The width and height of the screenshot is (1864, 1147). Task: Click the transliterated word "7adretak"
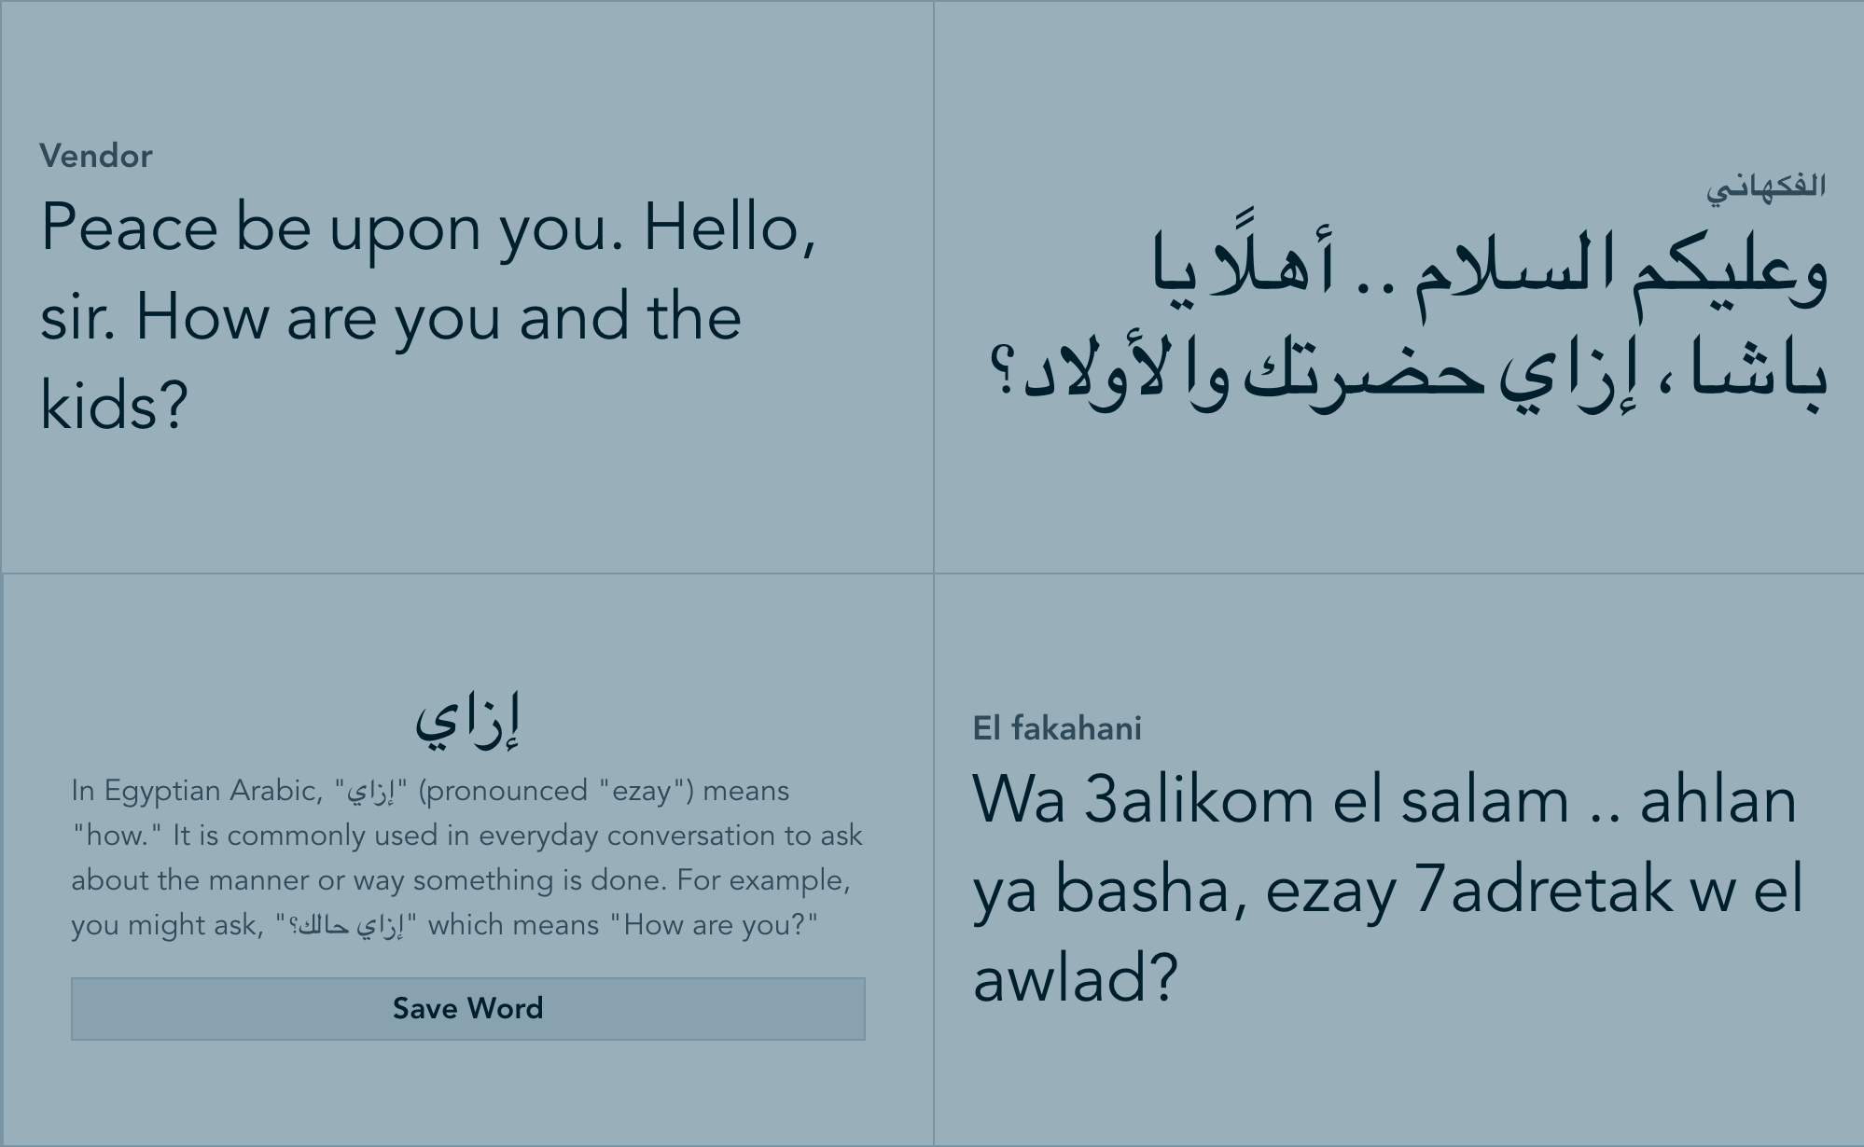coord(1543,891)
